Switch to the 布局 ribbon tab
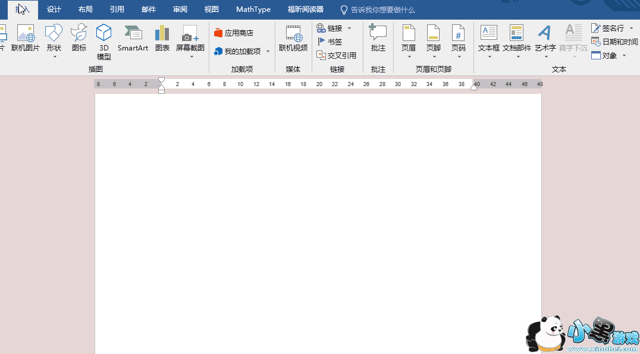Screen dimensions: 640x354 coord(85,10)
